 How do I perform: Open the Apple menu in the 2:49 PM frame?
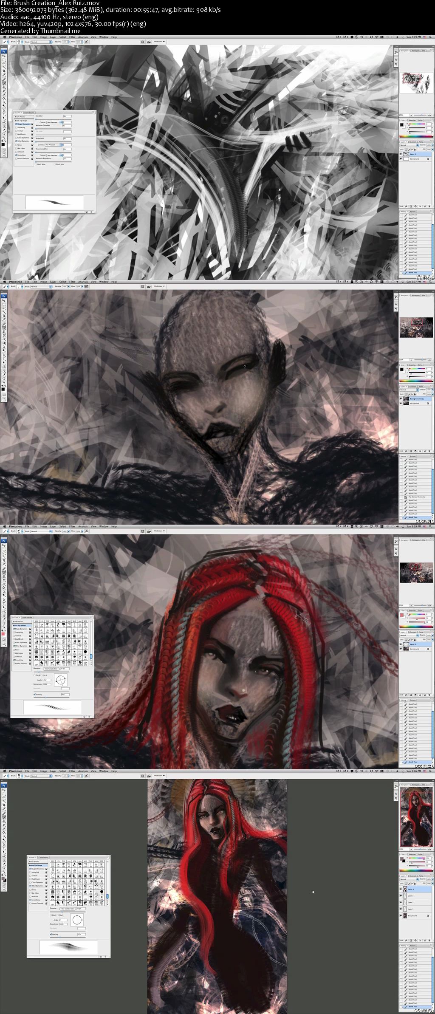[5, 37]
